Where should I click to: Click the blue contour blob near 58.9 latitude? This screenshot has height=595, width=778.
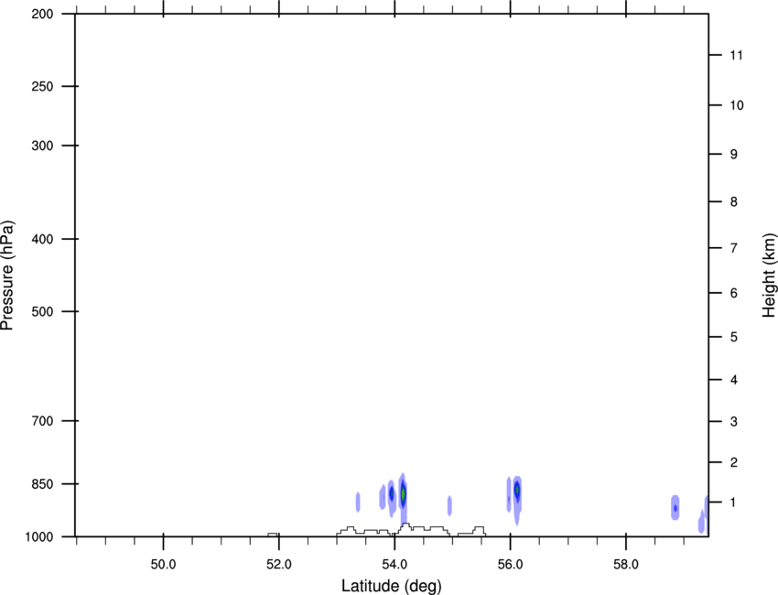click(675, 508)
